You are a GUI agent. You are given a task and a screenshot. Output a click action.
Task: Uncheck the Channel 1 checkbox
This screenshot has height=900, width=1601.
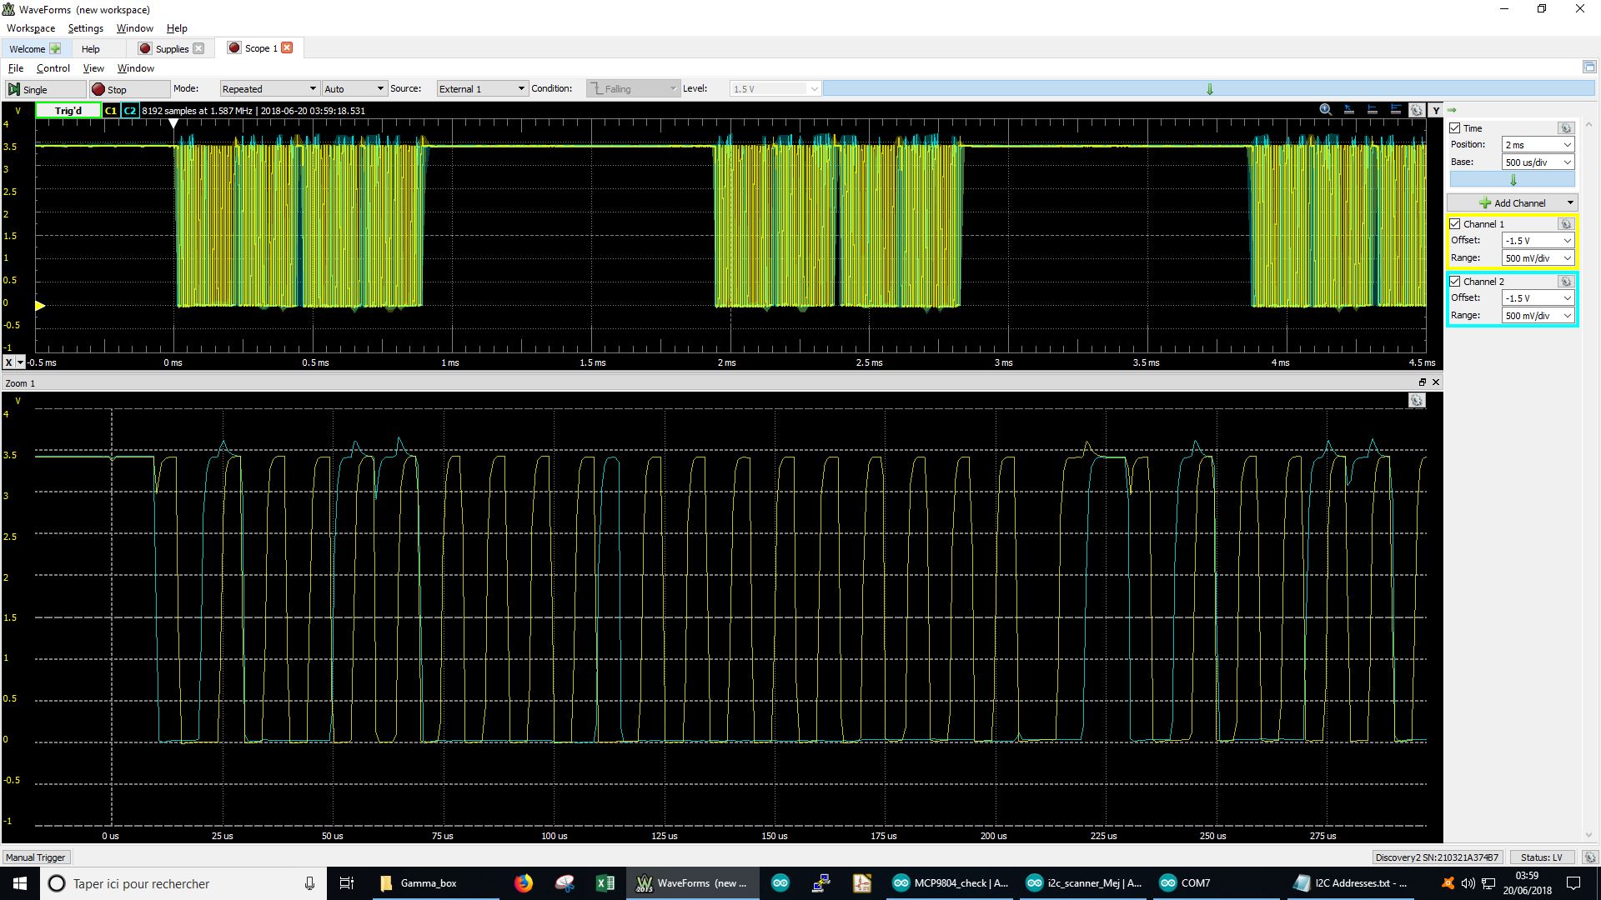[x=1455, y=224]
